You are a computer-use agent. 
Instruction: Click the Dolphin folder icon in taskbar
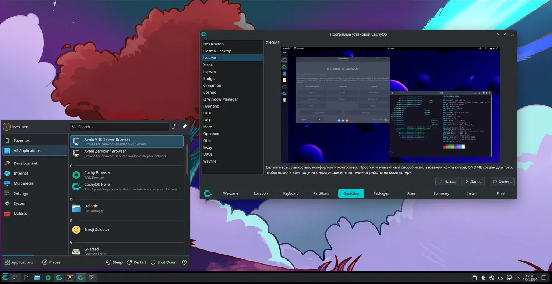37,278
